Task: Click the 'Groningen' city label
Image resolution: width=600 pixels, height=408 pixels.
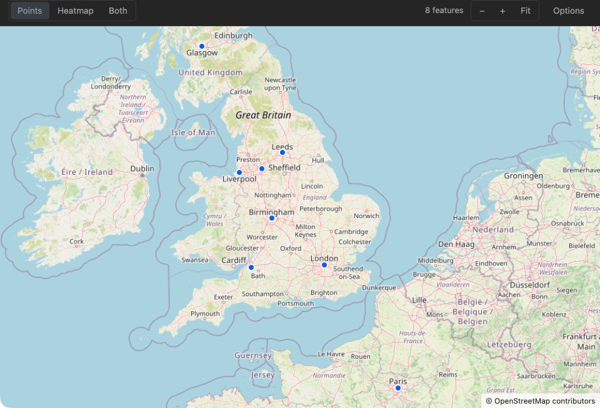Action: [524, 176]
